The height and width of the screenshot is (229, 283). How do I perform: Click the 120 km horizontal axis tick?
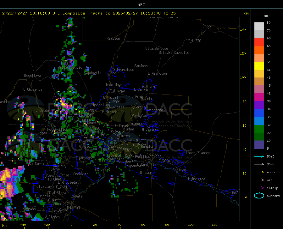click(214, 225)
